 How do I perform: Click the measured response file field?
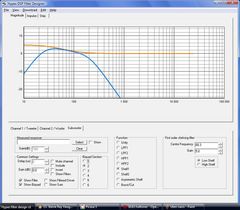click(x=43, y=142)
